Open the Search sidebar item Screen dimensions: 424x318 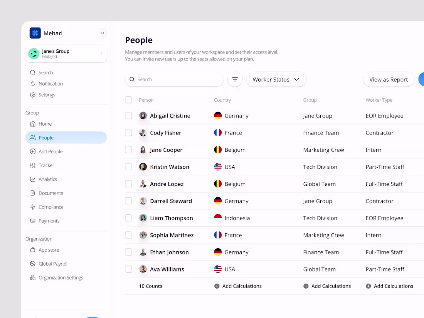pyautogui.click(x=45, y=72)
